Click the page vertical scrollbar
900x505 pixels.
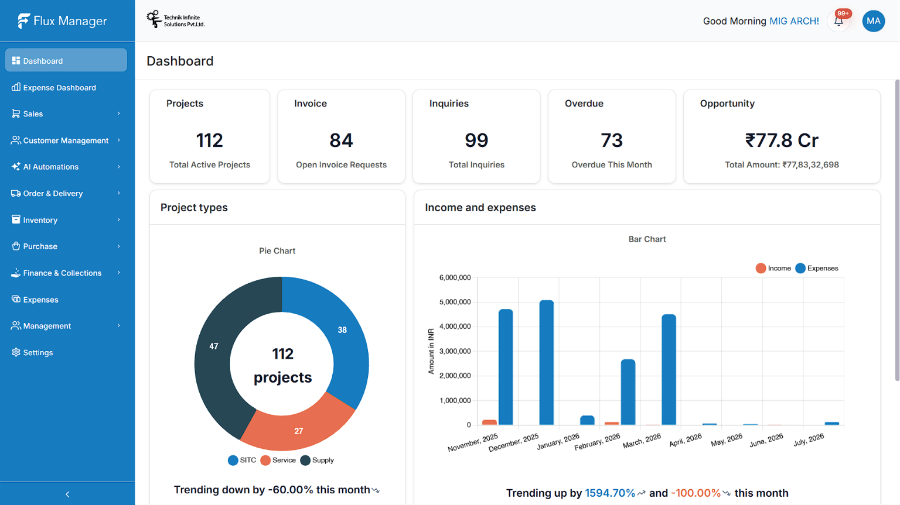click(897, 231)
